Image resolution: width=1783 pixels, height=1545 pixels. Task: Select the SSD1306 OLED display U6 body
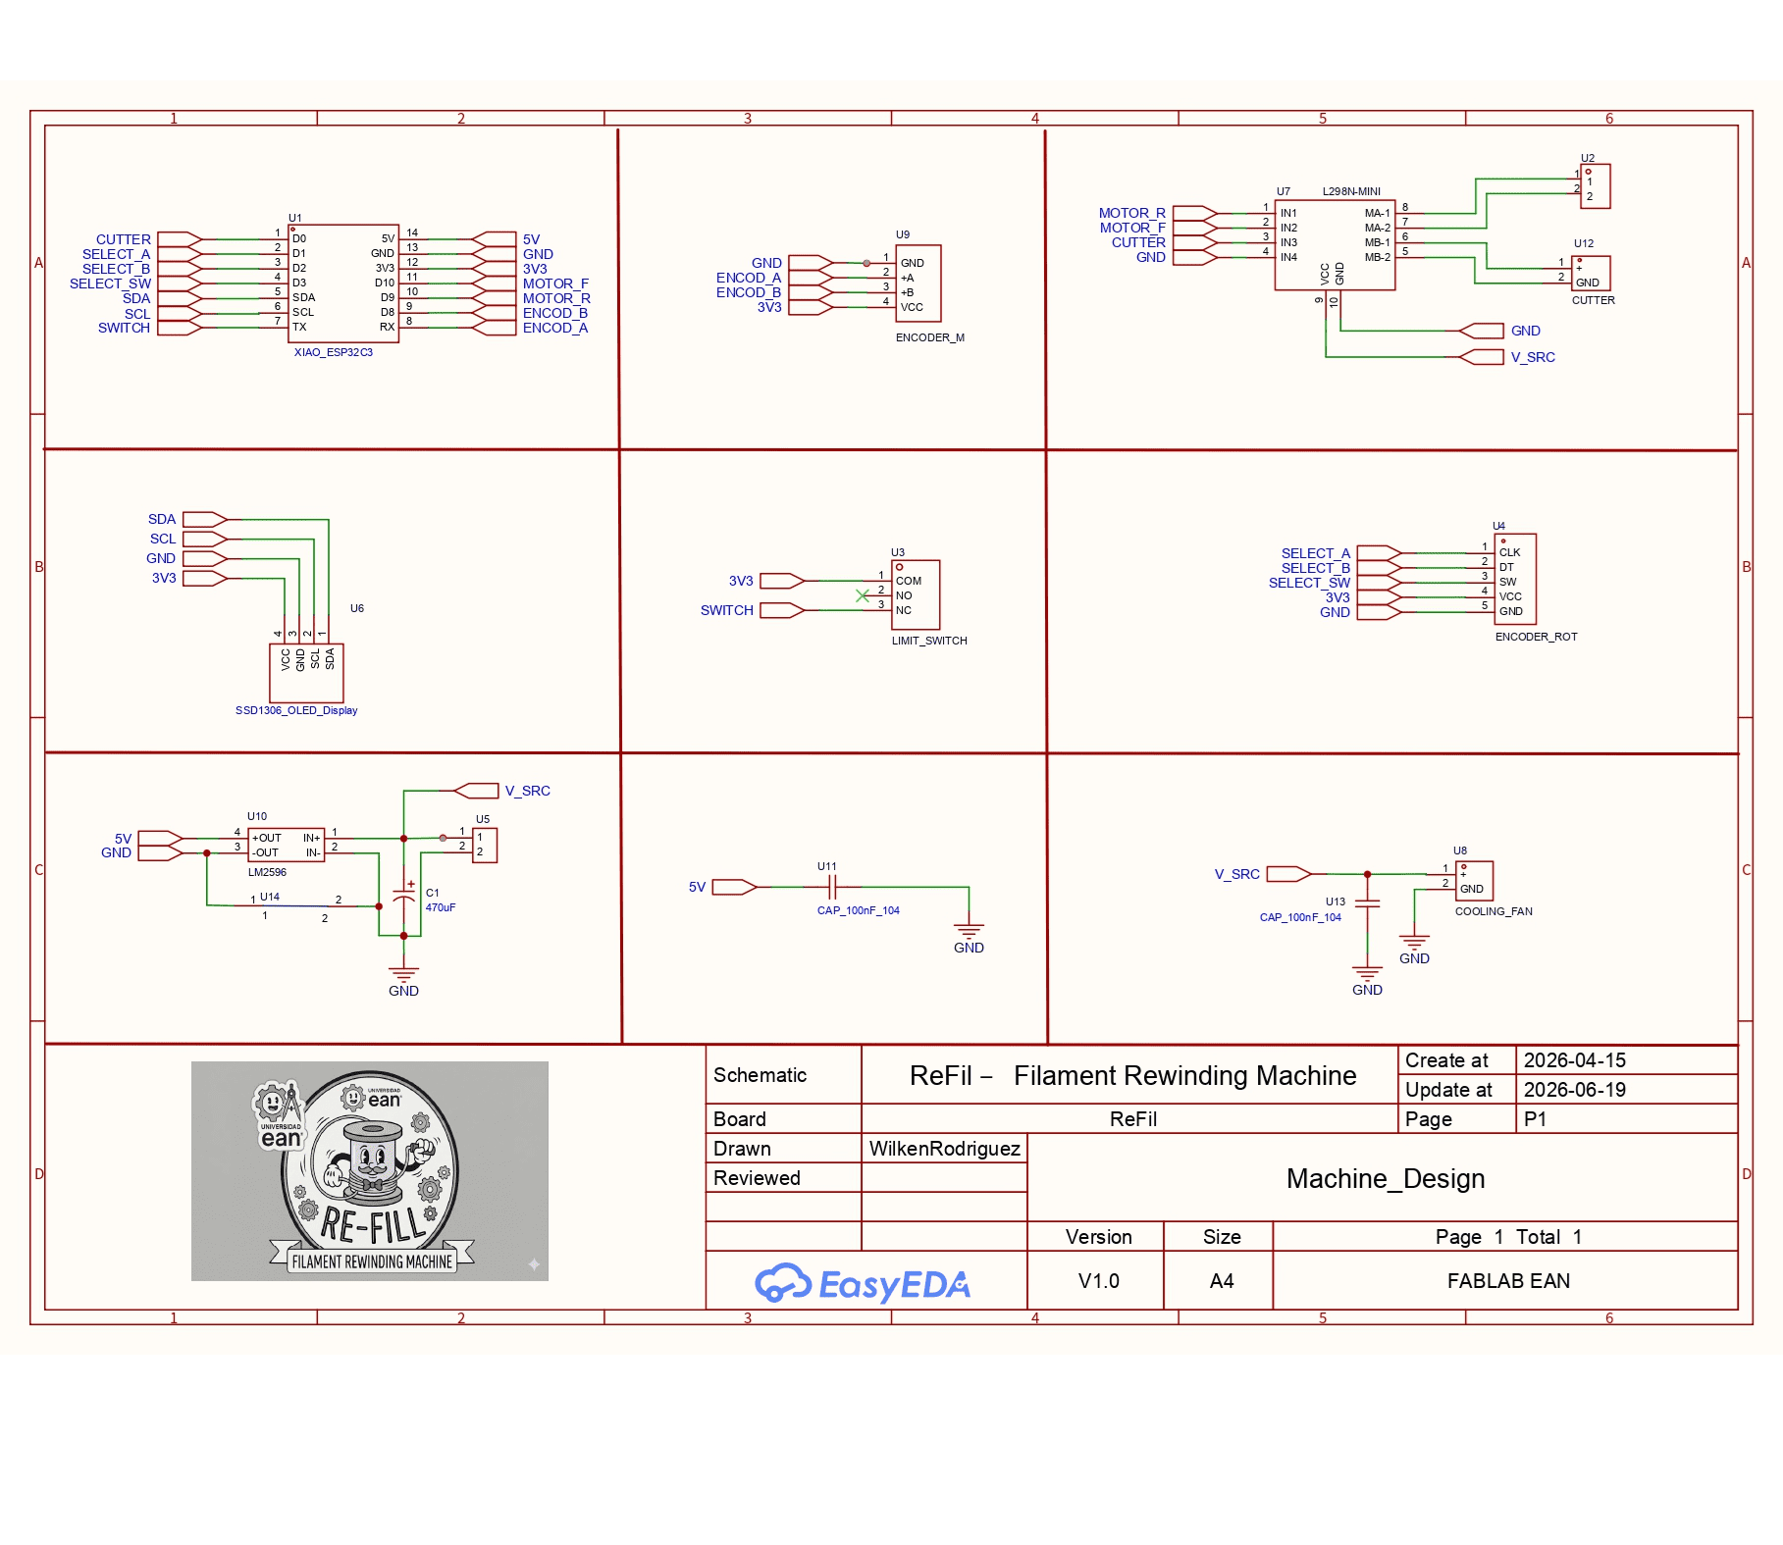pos(306,673)
